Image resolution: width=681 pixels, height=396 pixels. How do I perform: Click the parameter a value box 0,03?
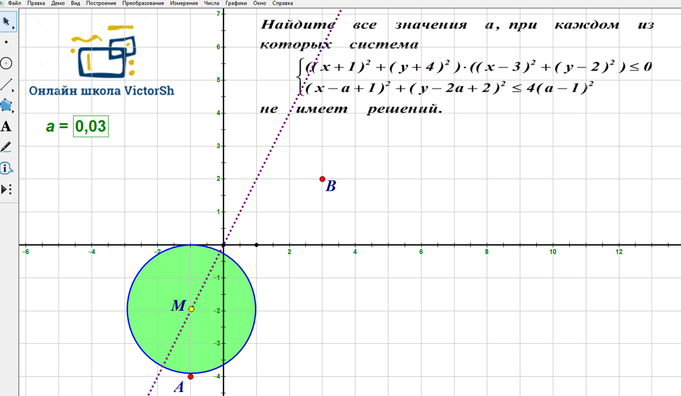point(91,126)
